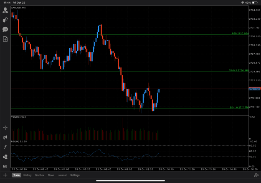Image resolution: width=261 pixels, height=183 pixels.
Task: Open drawing objects shapes icon
Action: [5, 157]
